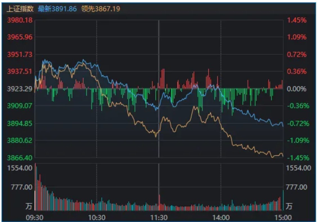Click the 10:30 time axis label
The height and width of the screenshot is (222, 317).
point(97,217)
